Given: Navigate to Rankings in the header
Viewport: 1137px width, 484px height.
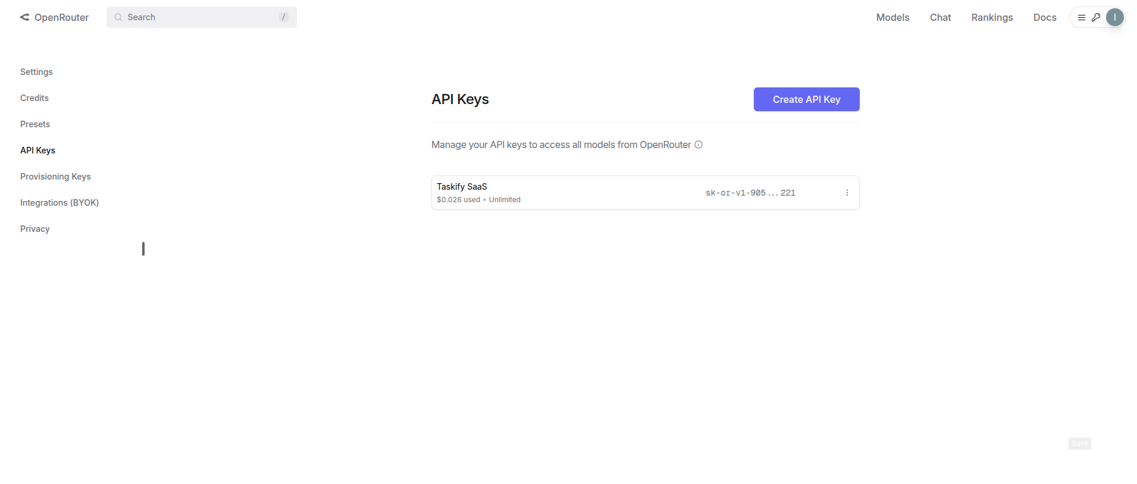Looking at the screenshot, I should 991,17.
